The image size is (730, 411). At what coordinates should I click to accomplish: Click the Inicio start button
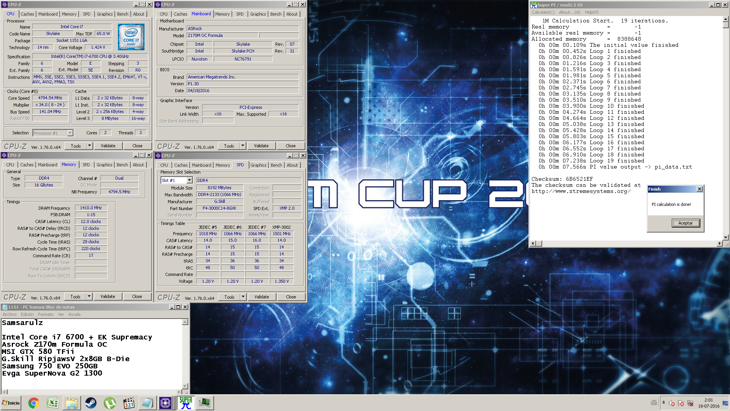(11, 403)
